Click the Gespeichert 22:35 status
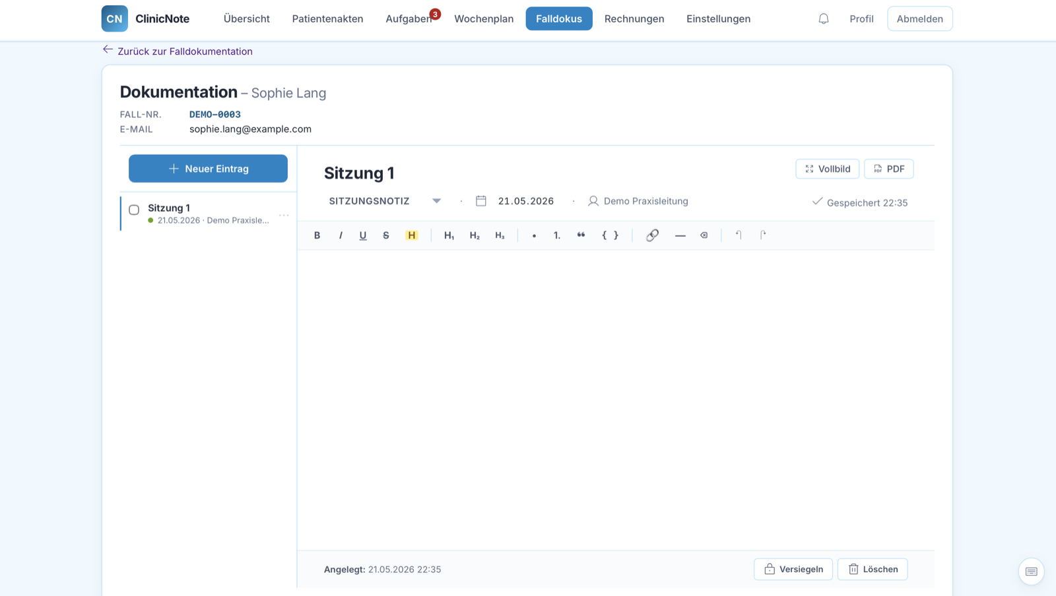 860,202
